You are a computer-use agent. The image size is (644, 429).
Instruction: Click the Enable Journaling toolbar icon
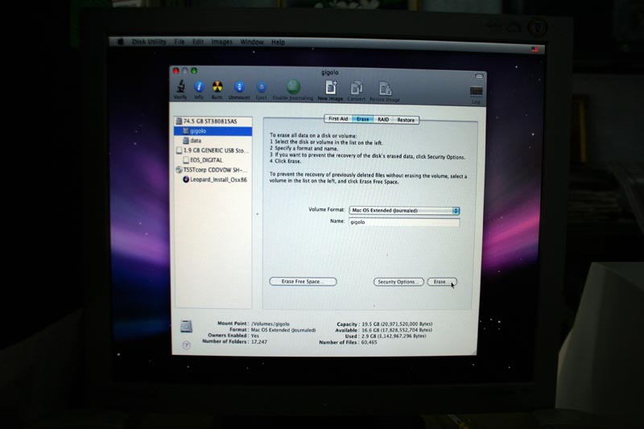293,87
